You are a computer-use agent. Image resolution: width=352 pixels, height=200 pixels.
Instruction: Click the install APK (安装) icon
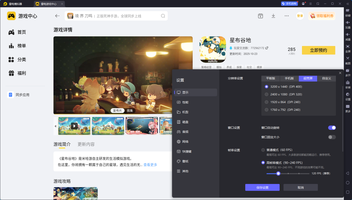[x=348, y=83]
